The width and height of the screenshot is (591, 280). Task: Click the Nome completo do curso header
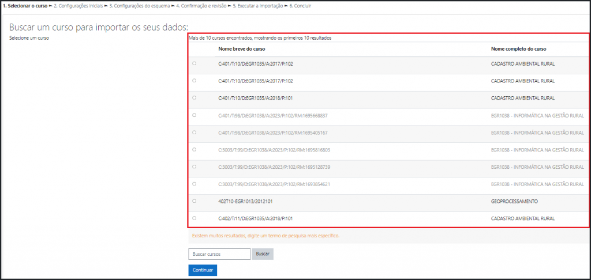tap(518, 49)
